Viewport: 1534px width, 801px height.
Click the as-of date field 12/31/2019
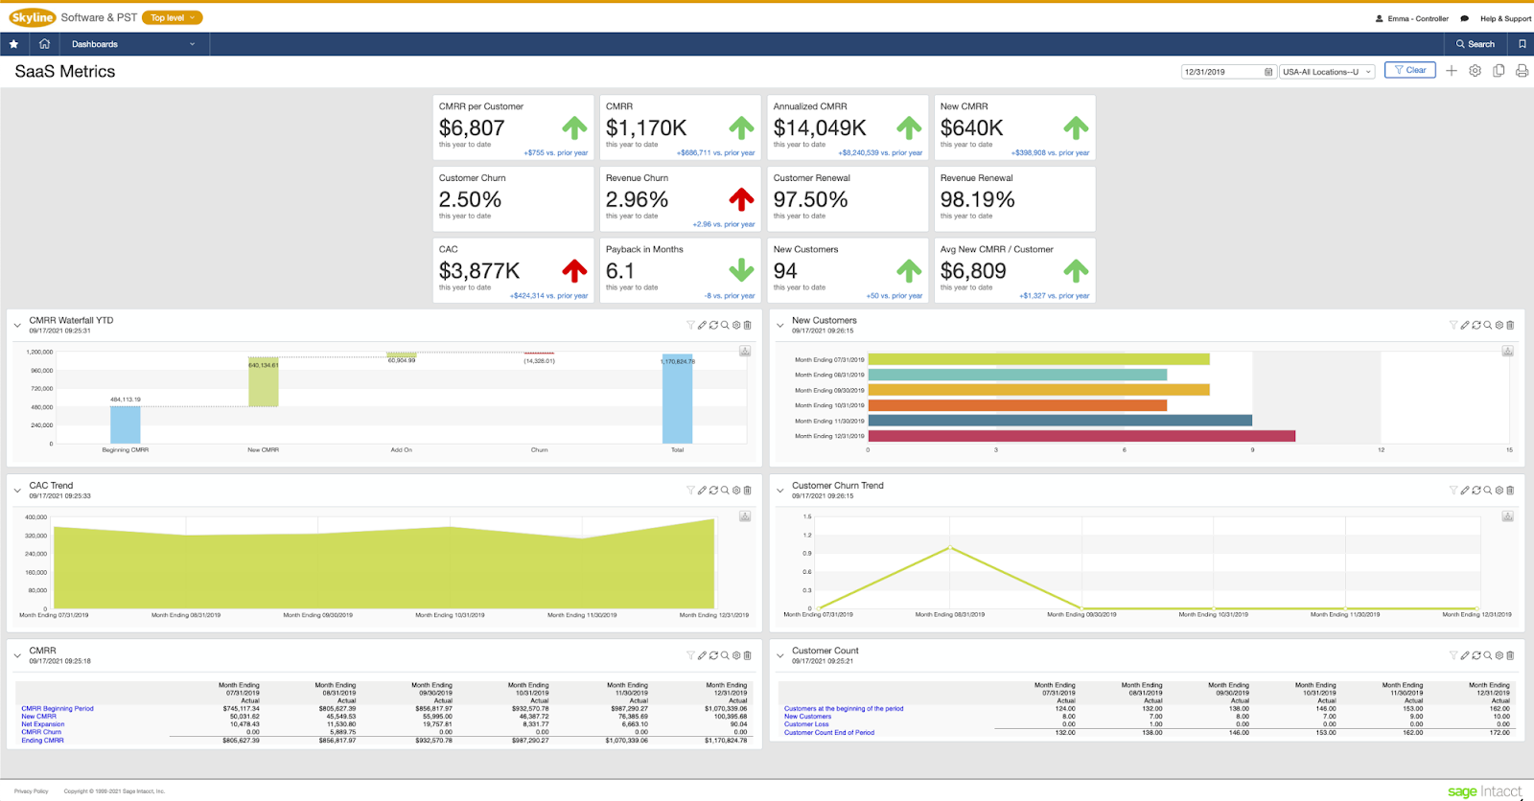[1228, 72]
